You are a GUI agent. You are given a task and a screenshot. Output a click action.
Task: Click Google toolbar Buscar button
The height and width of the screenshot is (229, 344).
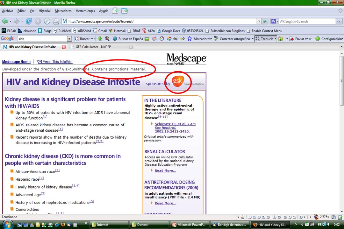82,39
